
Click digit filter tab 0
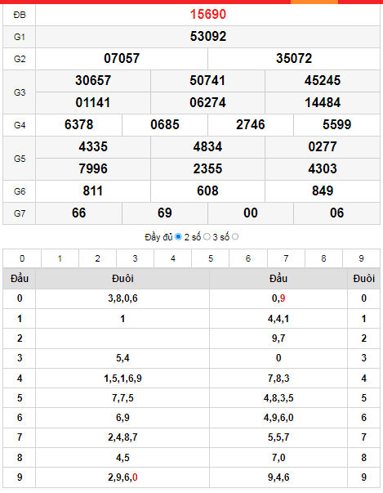pos(22,258)
